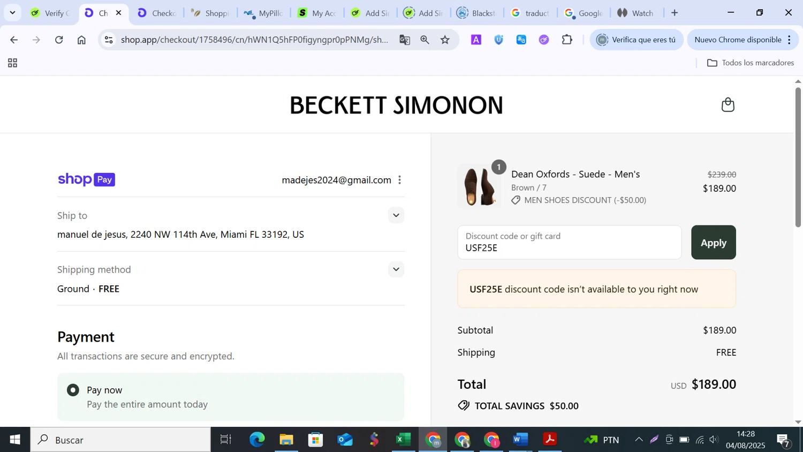This screenshot has height=452, width=803.
Task: Switch to Watch tab
Action: [x=636, y=13]
